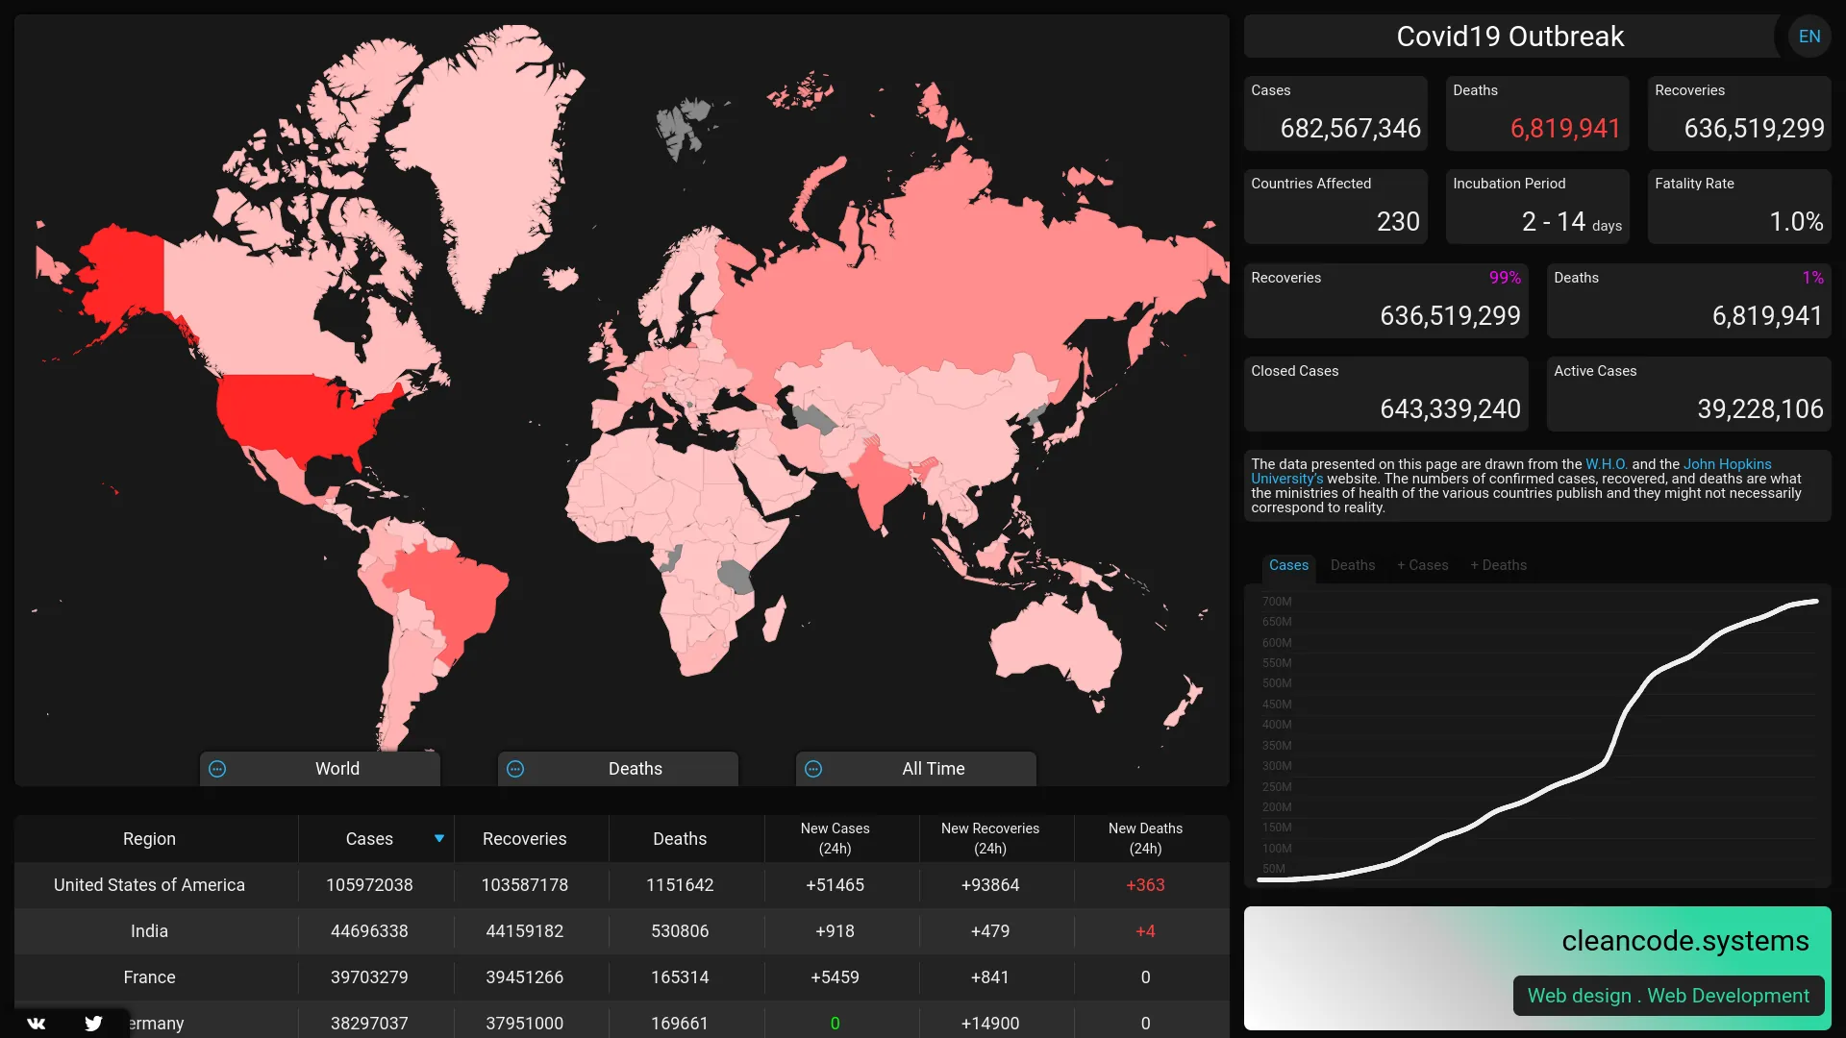
Task: Open the All Time period selector
Action: [x=933, y=769]
